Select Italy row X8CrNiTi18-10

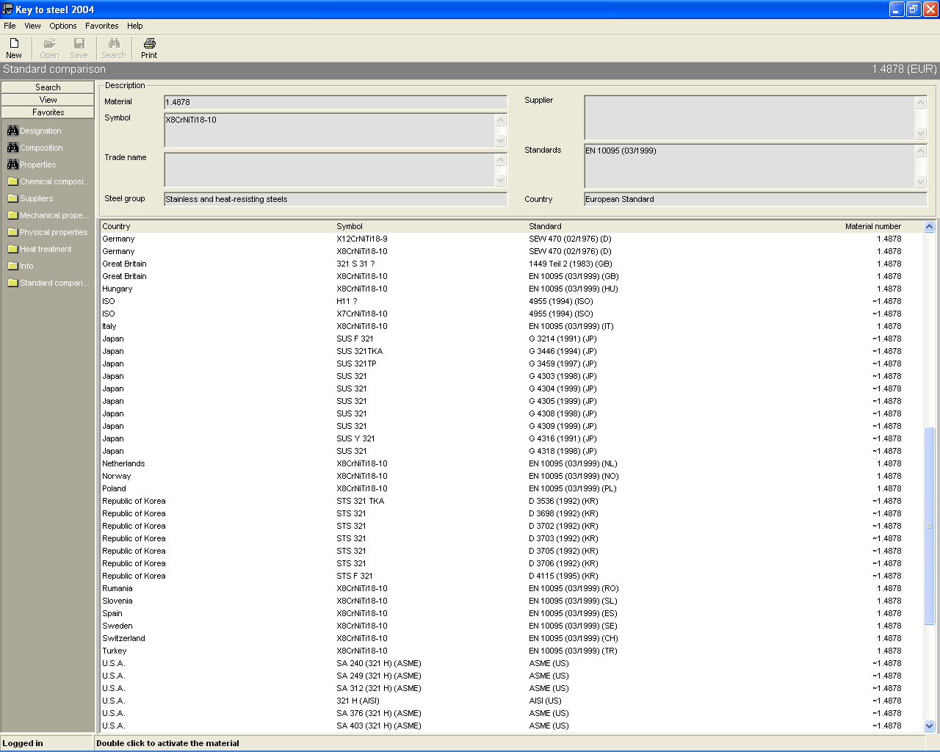pos(511,326)
